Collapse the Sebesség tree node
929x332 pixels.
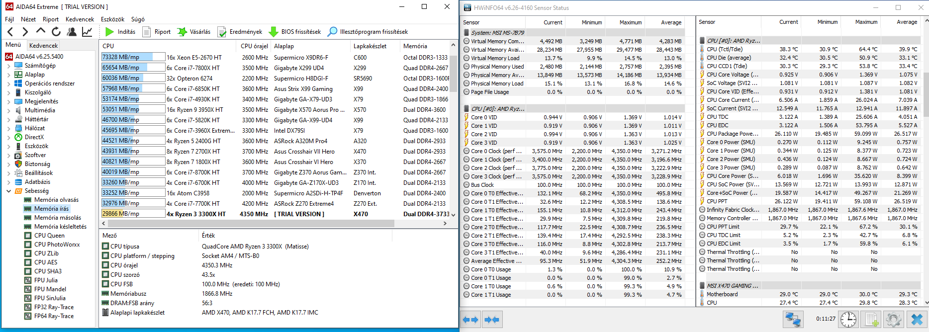(x=8, y=191)
